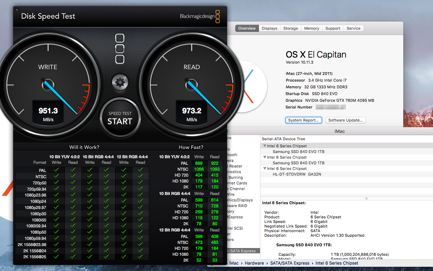Viewport: 433px width, 271px height.
Task: Click the 1080p59.94 row 10 Bit YUV read checkmark
Action: pos(73,238)
